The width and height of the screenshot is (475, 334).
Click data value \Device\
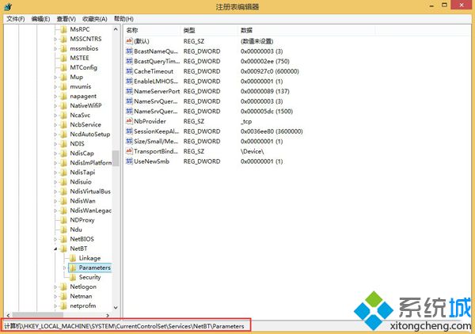[253, 151]
